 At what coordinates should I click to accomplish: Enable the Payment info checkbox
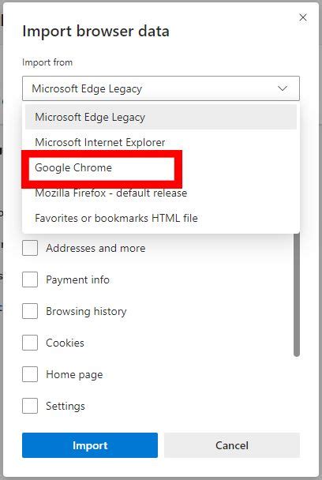pyautogui.click(x=30, y=279)
